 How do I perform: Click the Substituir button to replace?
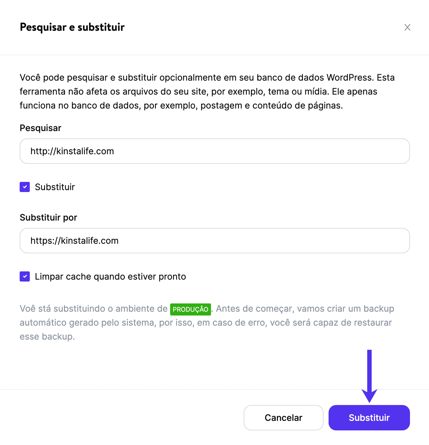coord(369,418)
